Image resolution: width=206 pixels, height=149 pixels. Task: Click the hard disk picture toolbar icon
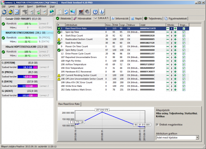[x=17, y=12]
